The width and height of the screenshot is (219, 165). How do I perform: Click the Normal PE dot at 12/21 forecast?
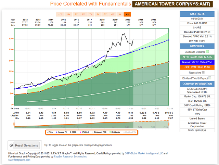click(143, 48)
